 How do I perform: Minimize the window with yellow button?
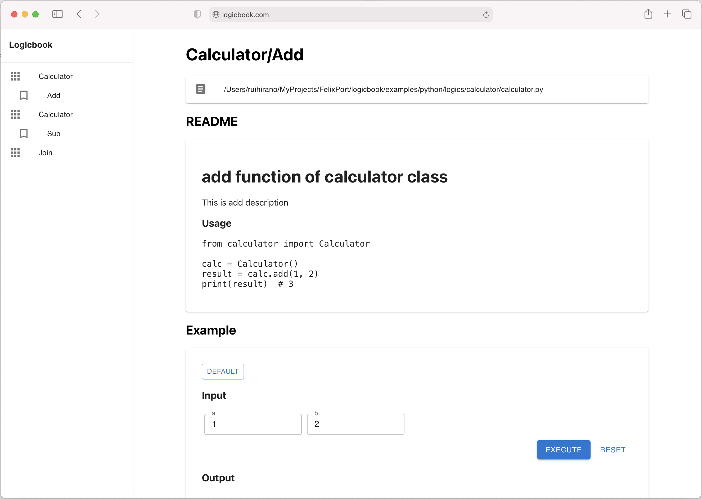(x=25, y=14)
